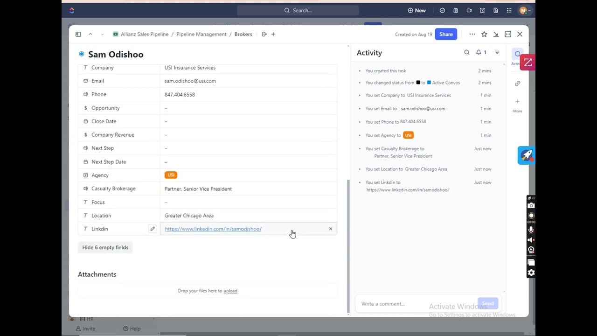The width and height of the screenshot is (597, 336).
Task: Go to previous task arrow up
Action: pyautogui.click(x=90, y=34)
